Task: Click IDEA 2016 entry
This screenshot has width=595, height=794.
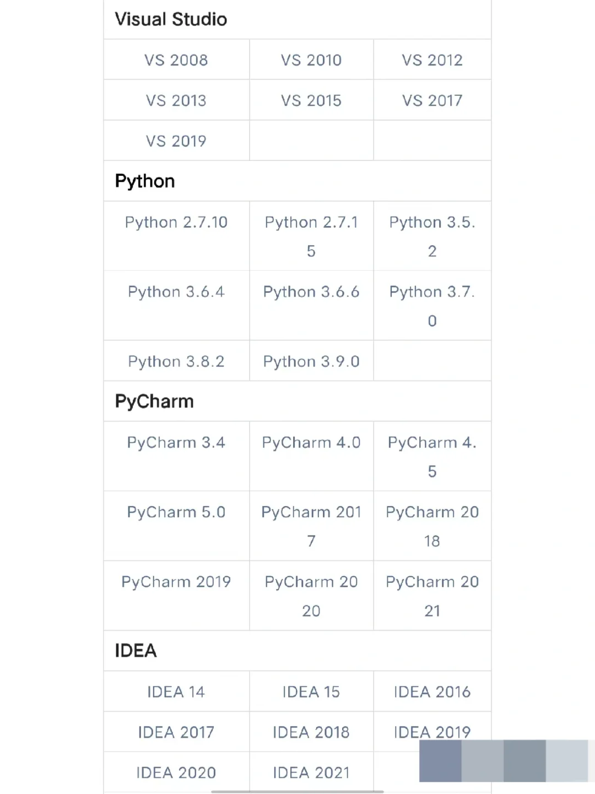Action: 432,692
